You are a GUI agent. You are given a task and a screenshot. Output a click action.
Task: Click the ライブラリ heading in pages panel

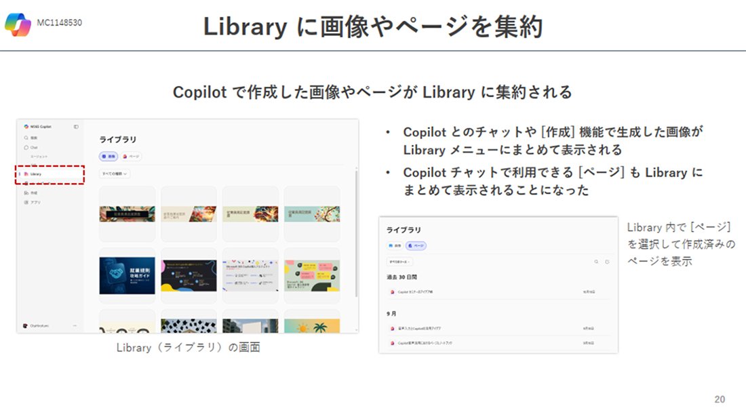[x=404, y=230]
